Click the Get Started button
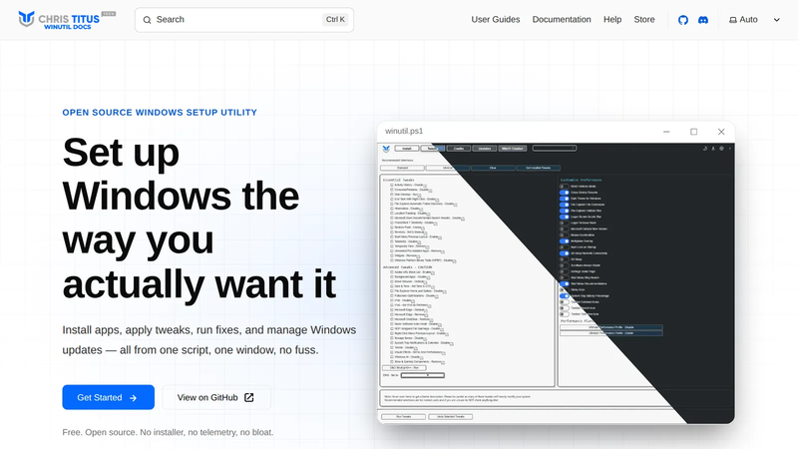 click(109, 397)
